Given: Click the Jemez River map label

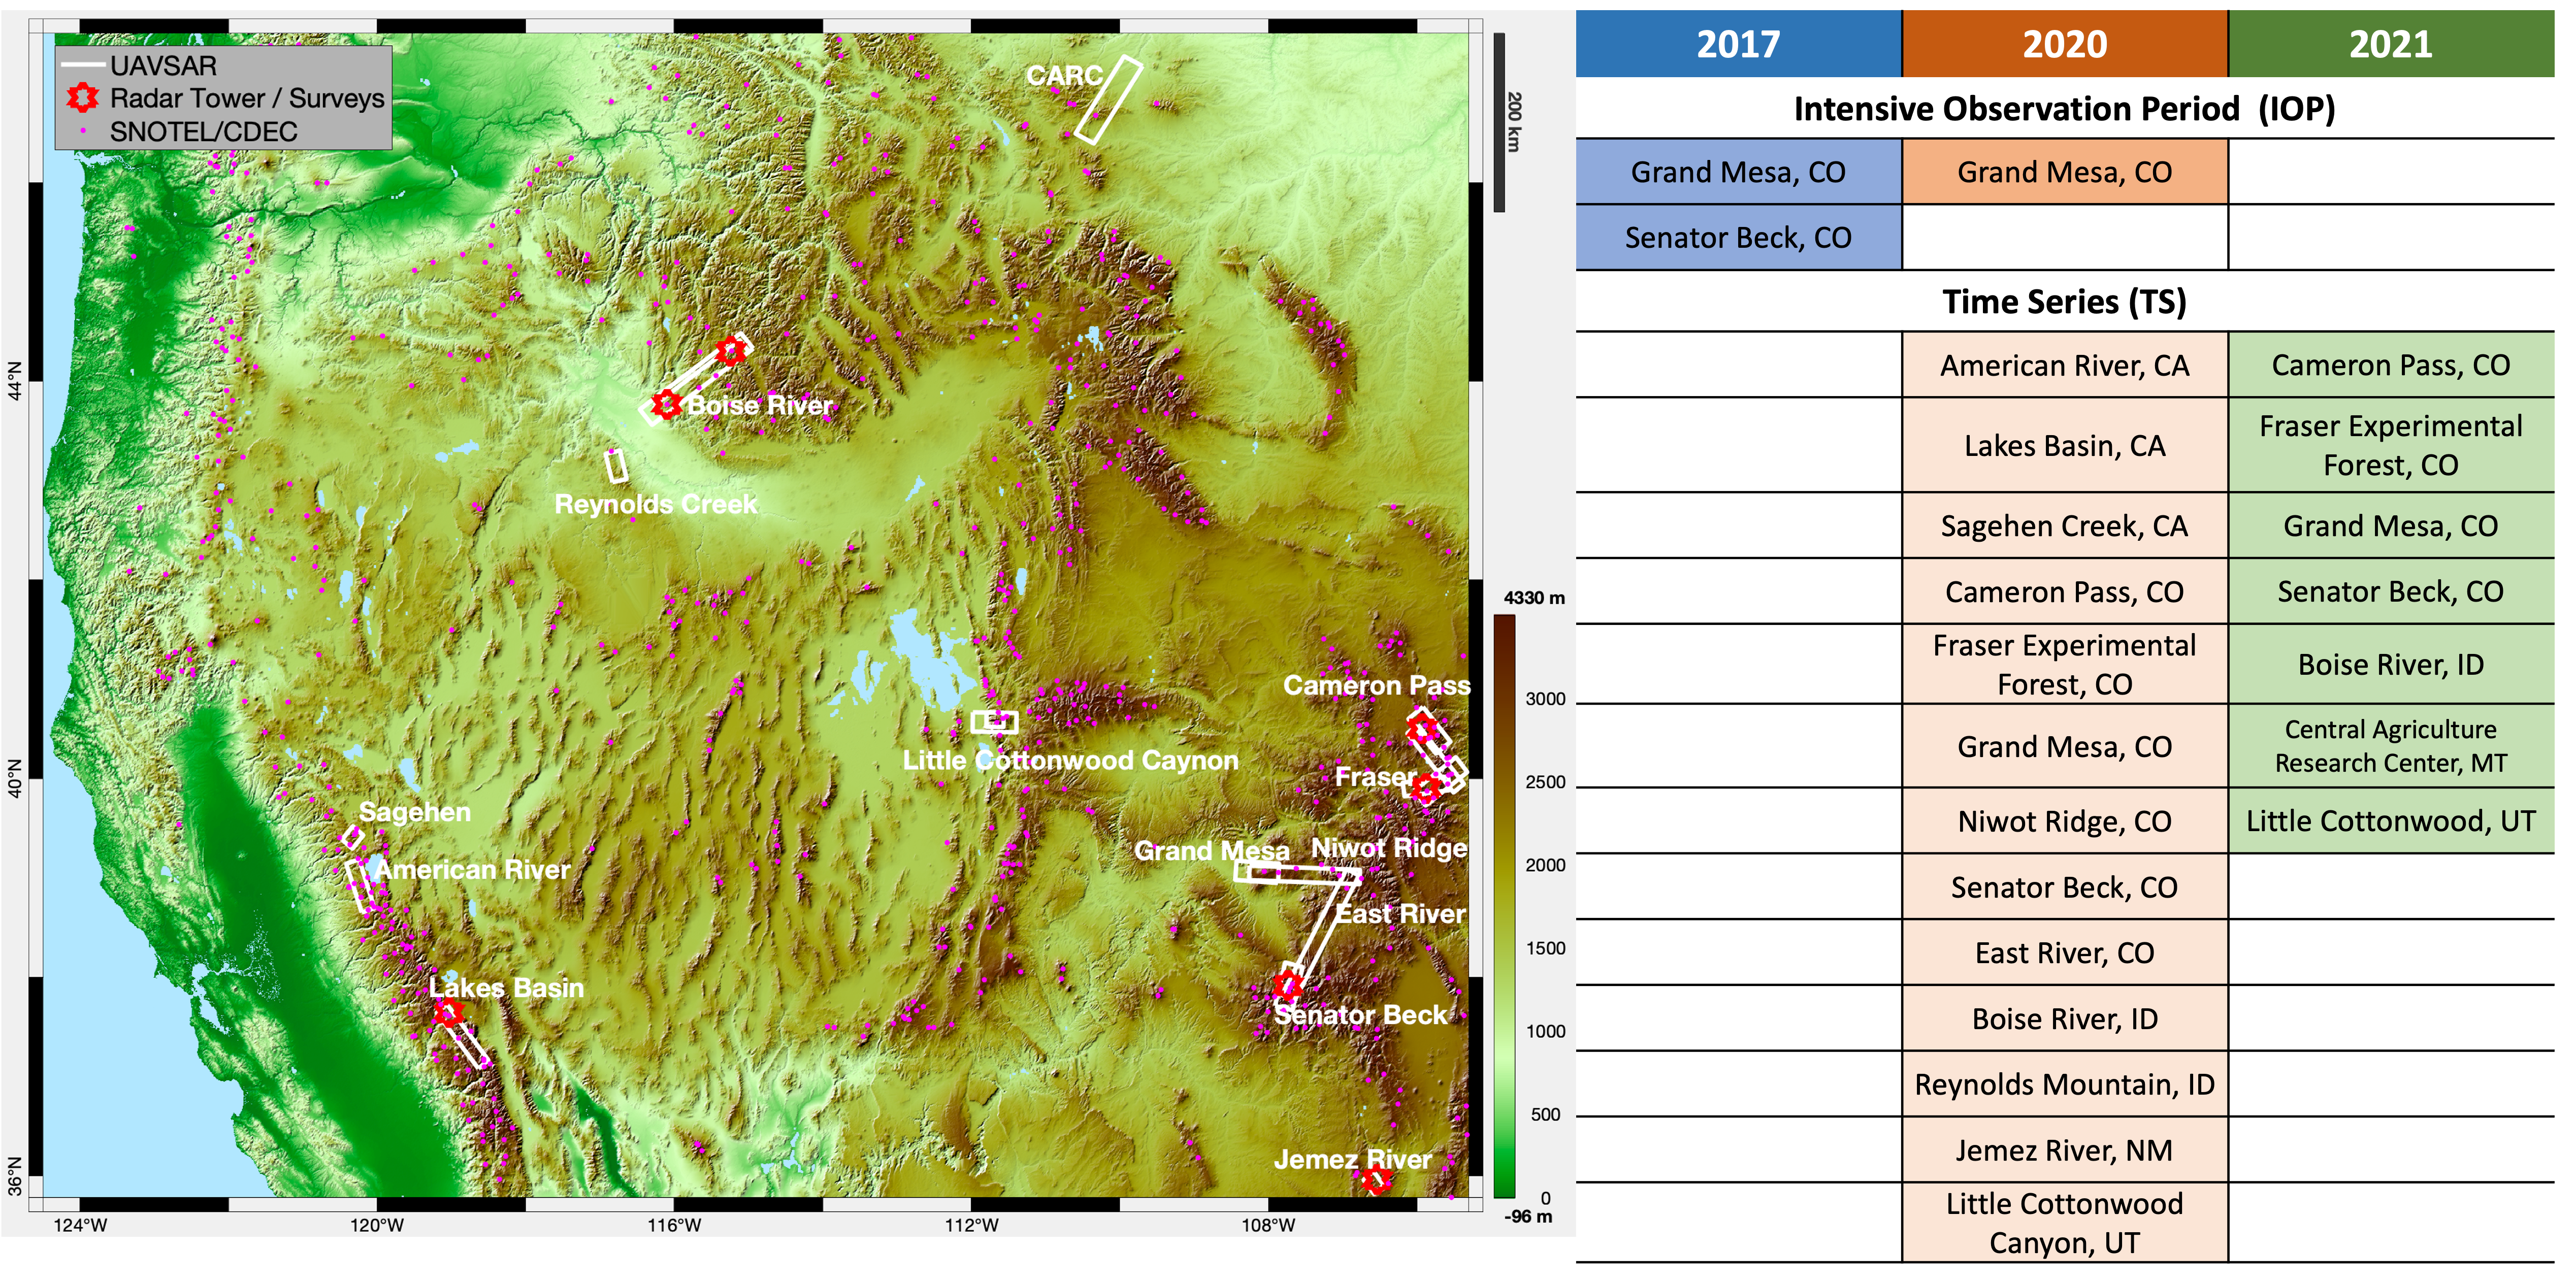Looking at the screenshot, I should pyautogui.click(x=1353, y=1159).
